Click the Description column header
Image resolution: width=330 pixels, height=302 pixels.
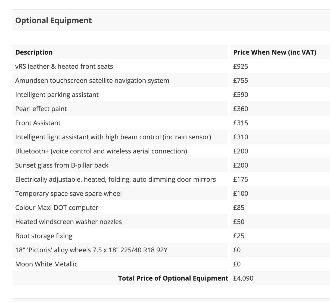[x=34, y=52]
